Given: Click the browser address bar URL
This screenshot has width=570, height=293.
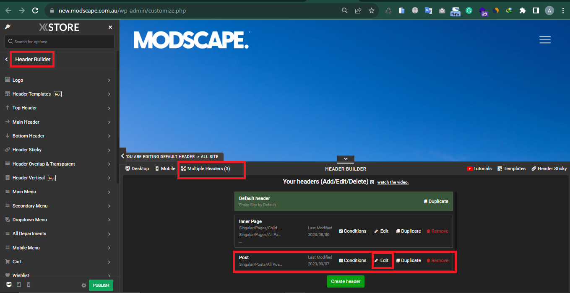Looking at the screenshot, I should [x=122, y=10].
